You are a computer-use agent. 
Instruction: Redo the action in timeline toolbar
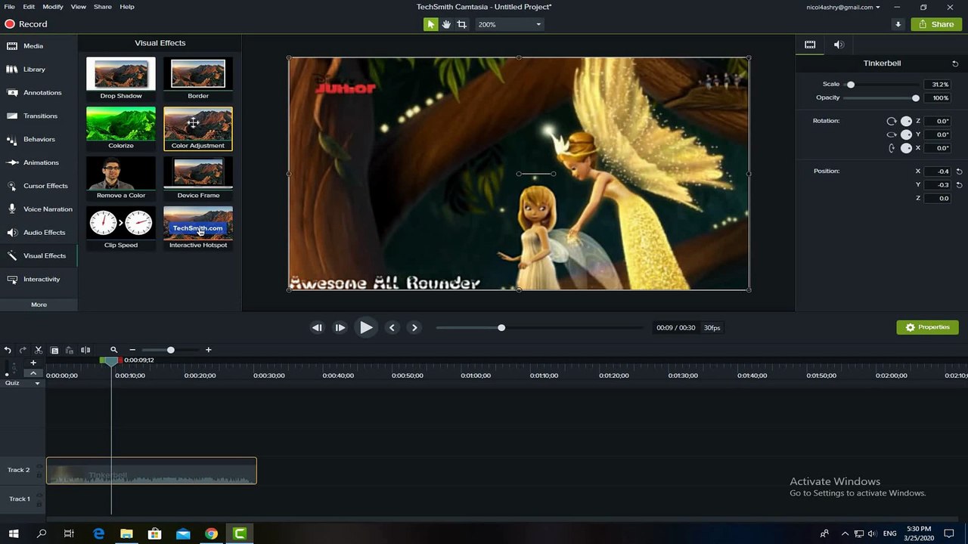click(23, 350)
